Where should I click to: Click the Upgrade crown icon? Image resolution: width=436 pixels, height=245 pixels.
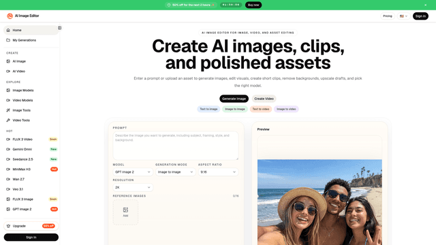click(x=8, y=226)
